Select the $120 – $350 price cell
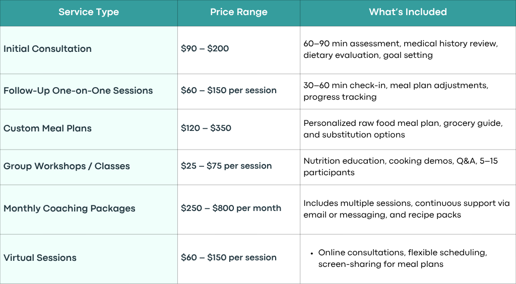Viewport: 516px width, 284px height. tap(238, 129)
